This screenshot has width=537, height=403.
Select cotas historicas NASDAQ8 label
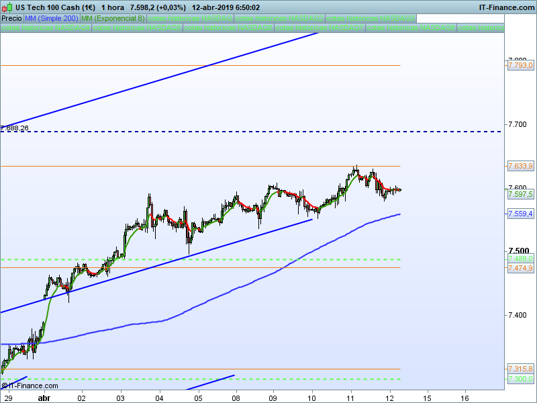pyautogui.click(x=411, y=28)
